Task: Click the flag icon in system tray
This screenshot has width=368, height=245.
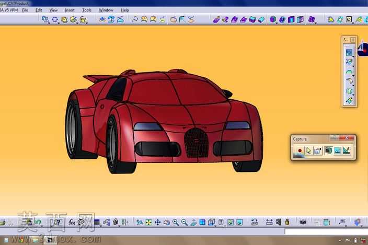Action: pyautogui.click(x=348, y=240)
